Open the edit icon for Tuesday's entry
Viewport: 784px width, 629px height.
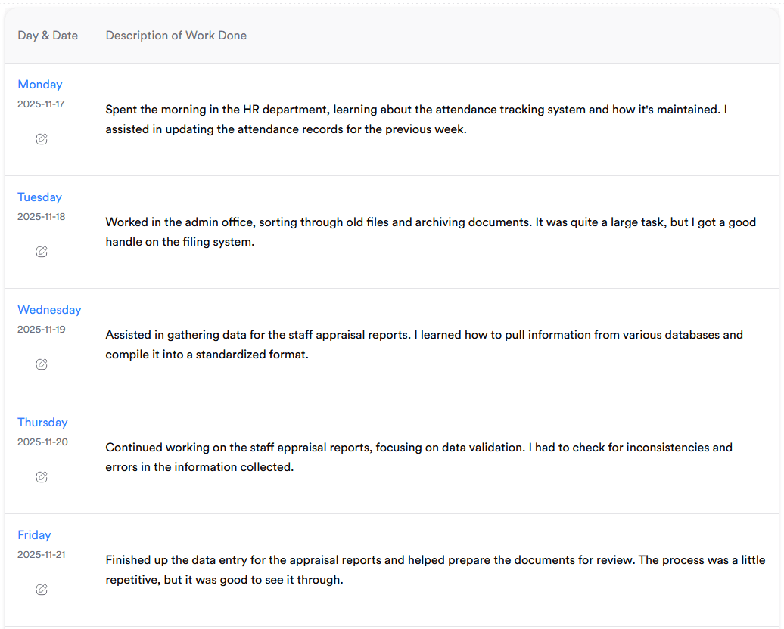click(x=42, y=252)
